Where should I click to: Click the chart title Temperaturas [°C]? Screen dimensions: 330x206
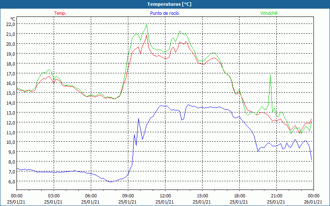(x=169, y=4)
